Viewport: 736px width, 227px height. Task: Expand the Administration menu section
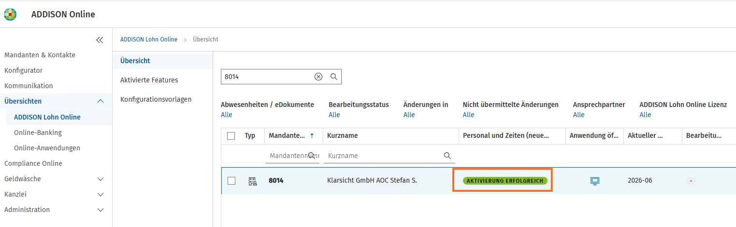[x=101, y=210]
